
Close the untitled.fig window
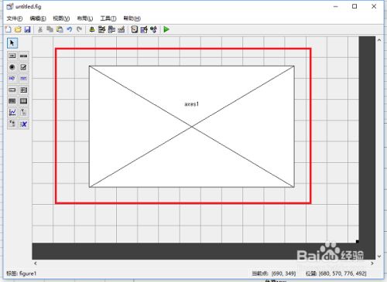click(374, 6)
